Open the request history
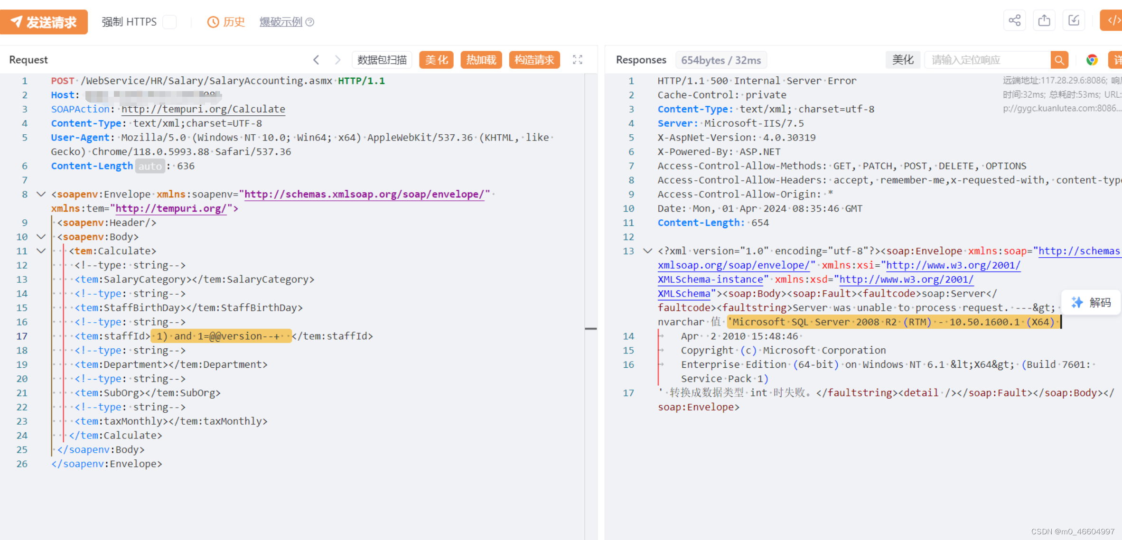 point(226,22)
